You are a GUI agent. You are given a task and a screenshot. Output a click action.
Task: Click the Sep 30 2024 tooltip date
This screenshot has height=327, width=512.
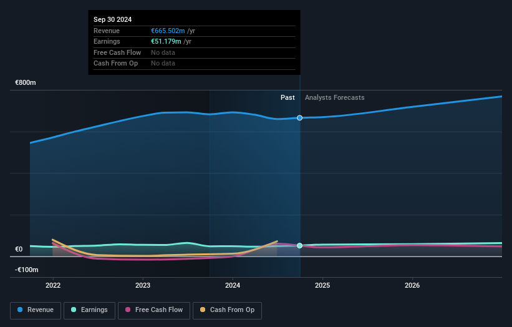click(x=113, y=19)
